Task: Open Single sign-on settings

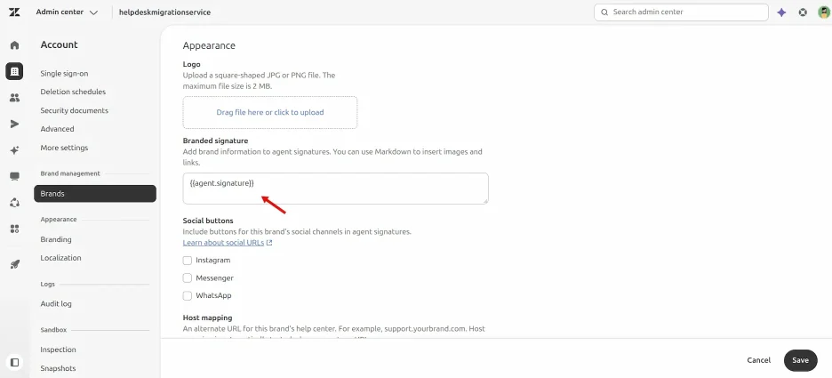Action: (64, 73)
